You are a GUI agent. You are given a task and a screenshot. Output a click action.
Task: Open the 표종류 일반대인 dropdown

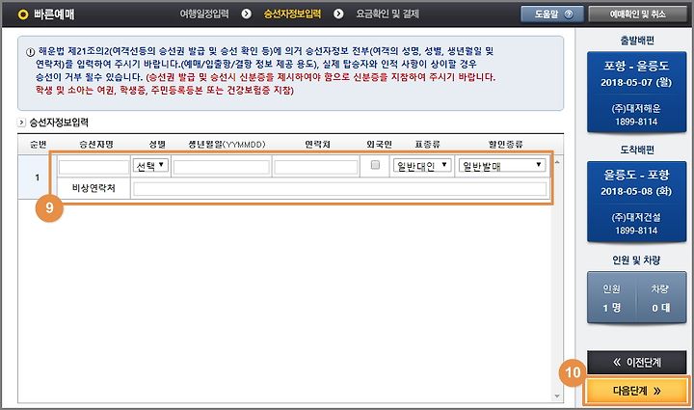pyautogui.click(x=422, y=166)
